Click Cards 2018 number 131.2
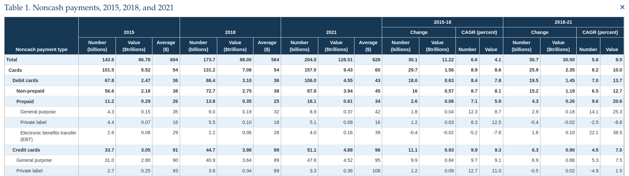 coord(209,70)
